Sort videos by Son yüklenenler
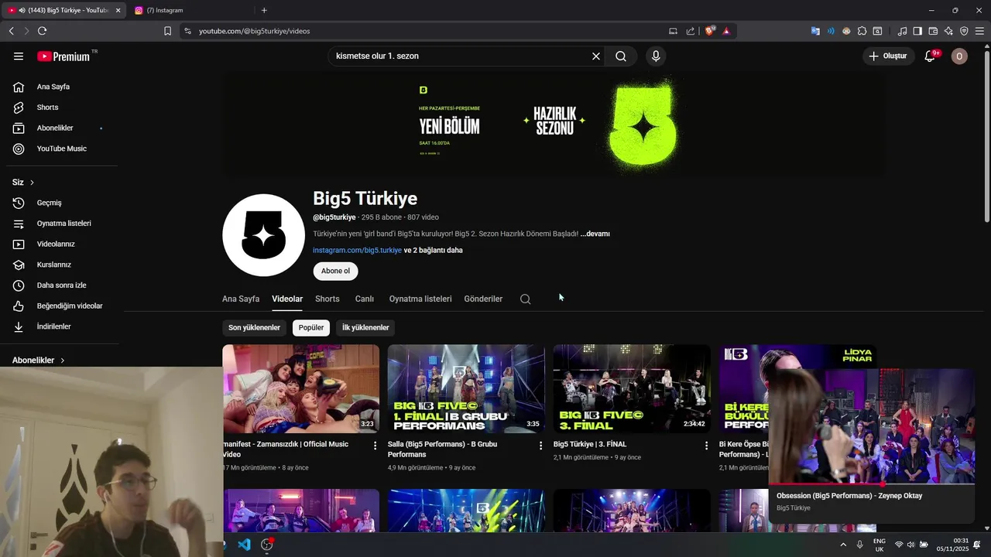 tap(254, 328)
